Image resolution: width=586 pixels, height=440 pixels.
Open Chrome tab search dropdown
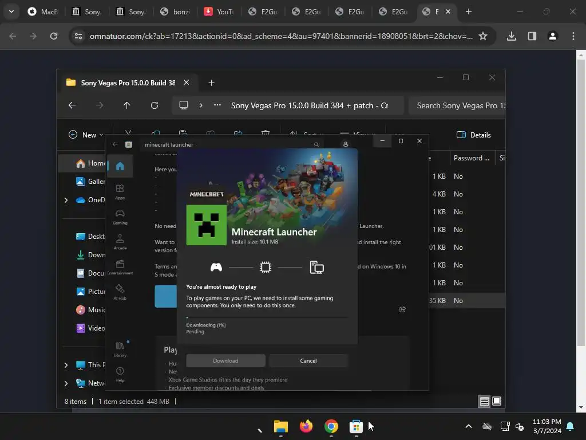pyautogui.click(x=11, y=11)
